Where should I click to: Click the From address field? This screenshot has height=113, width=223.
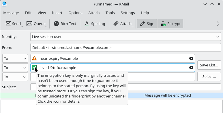coord(125,47)
